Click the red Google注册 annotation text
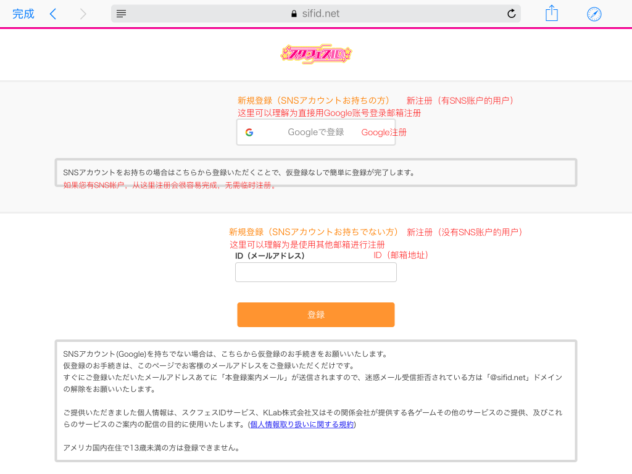This screenshot has width=632, height=474. (x=384, y=132)
